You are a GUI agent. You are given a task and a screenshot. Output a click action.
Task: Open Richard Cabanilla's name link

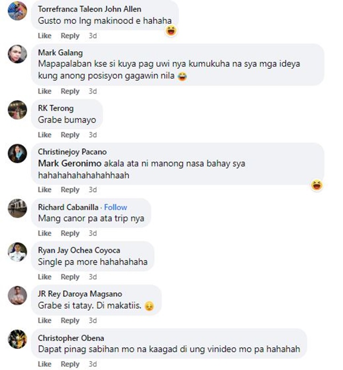[68, 207]
